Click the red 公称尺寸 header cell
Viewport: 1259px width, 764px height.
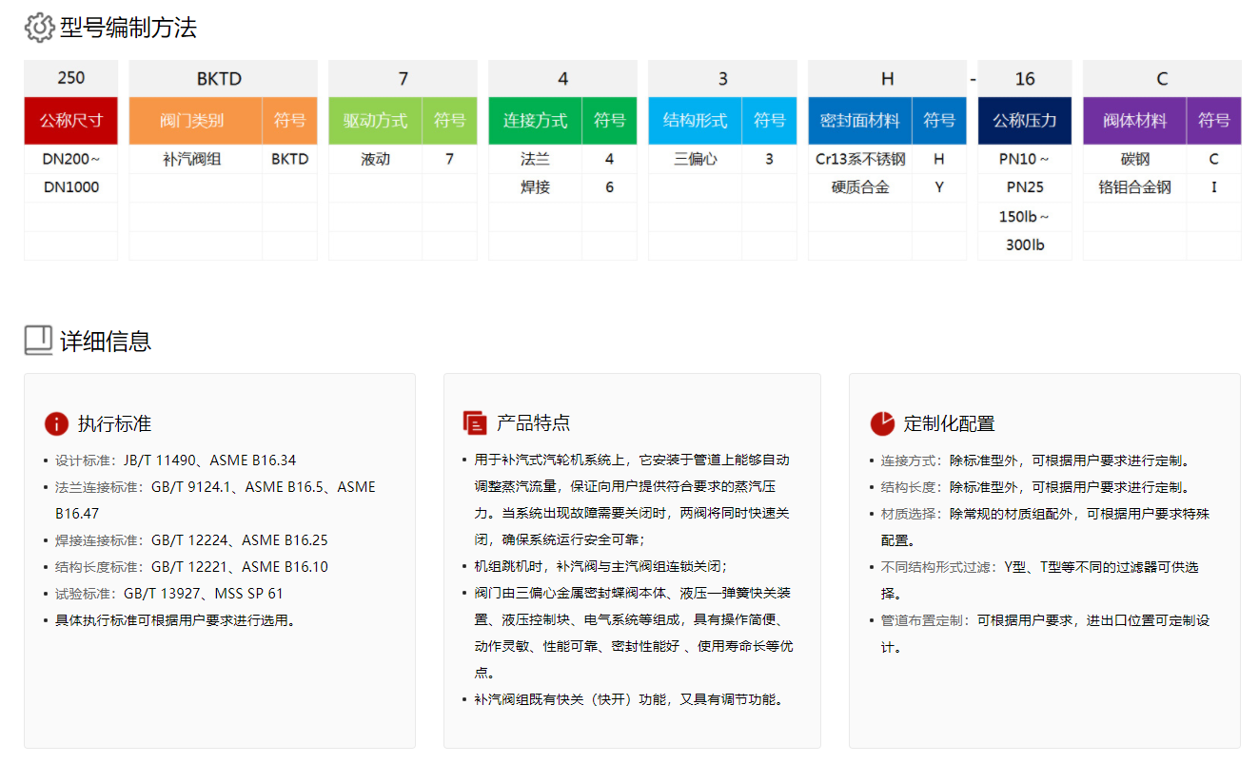pos(70,121)
